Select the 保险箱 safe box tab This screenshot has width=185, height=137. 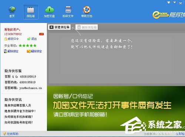(31, 12)
